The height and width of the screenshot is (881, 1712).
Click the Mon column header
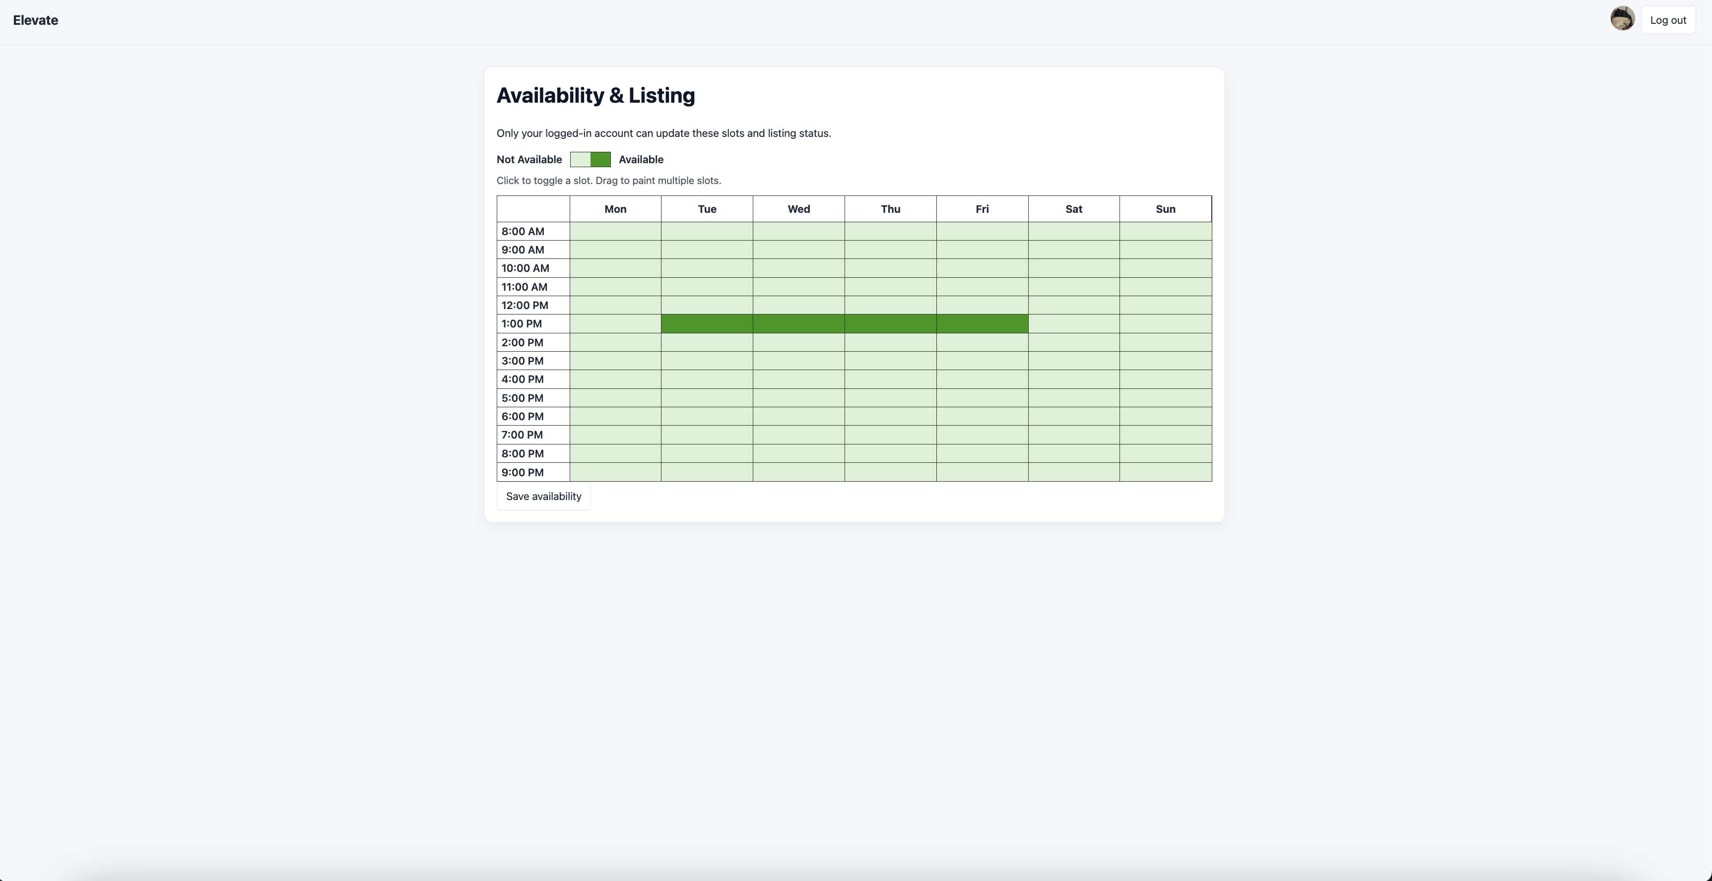point(615,209)
